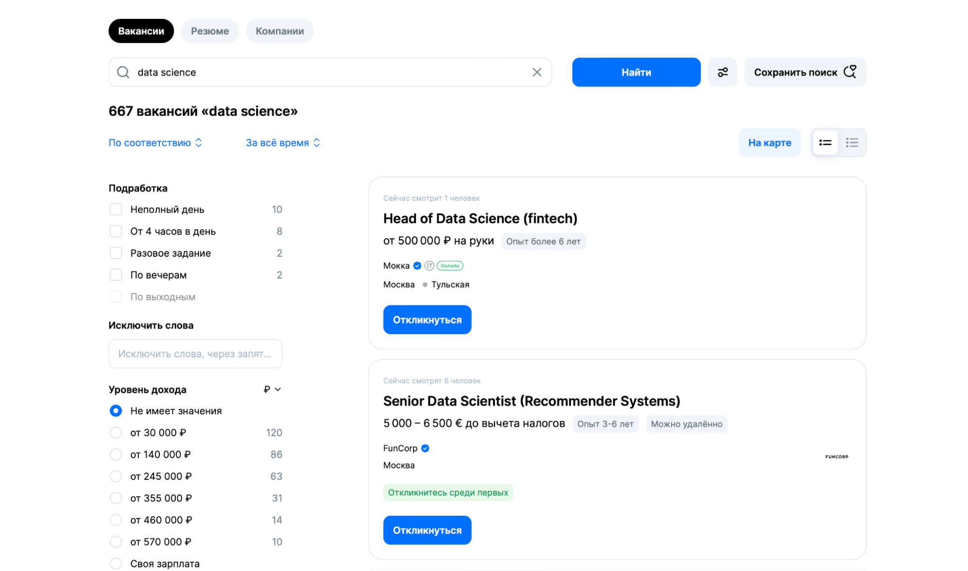968x571 pixels.
Task: Open the За всё время period dropdown
Action: point(283,142)
